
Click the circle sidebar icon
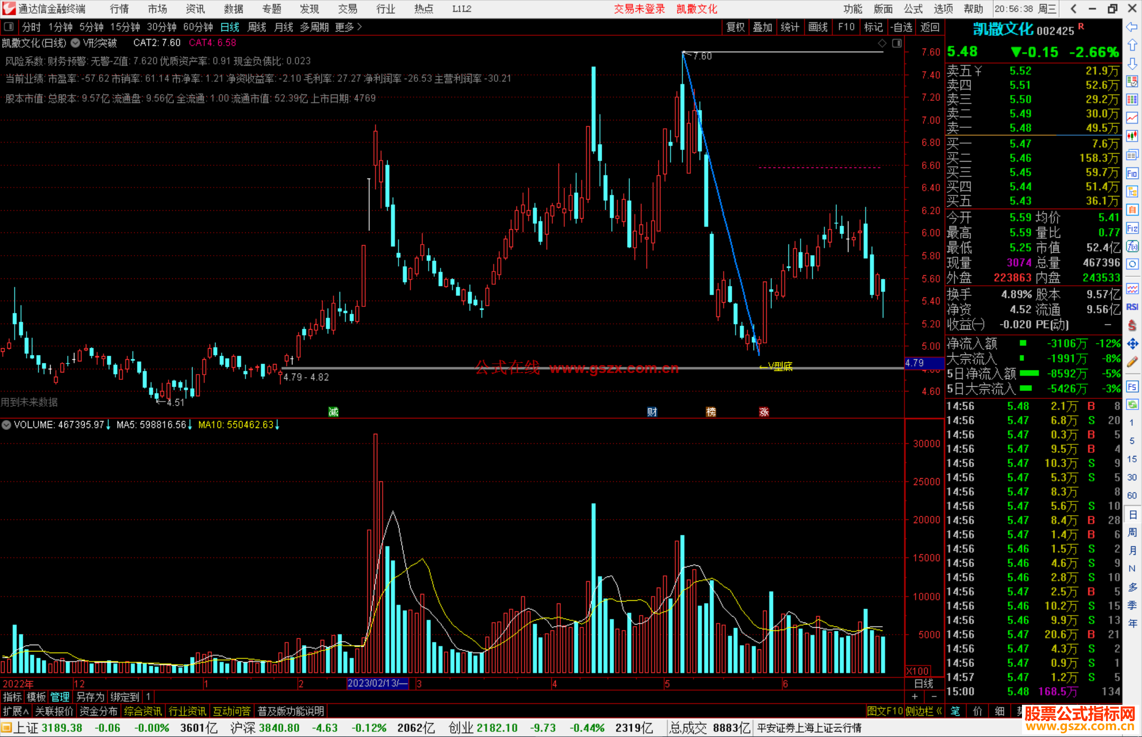point(1132,264)
